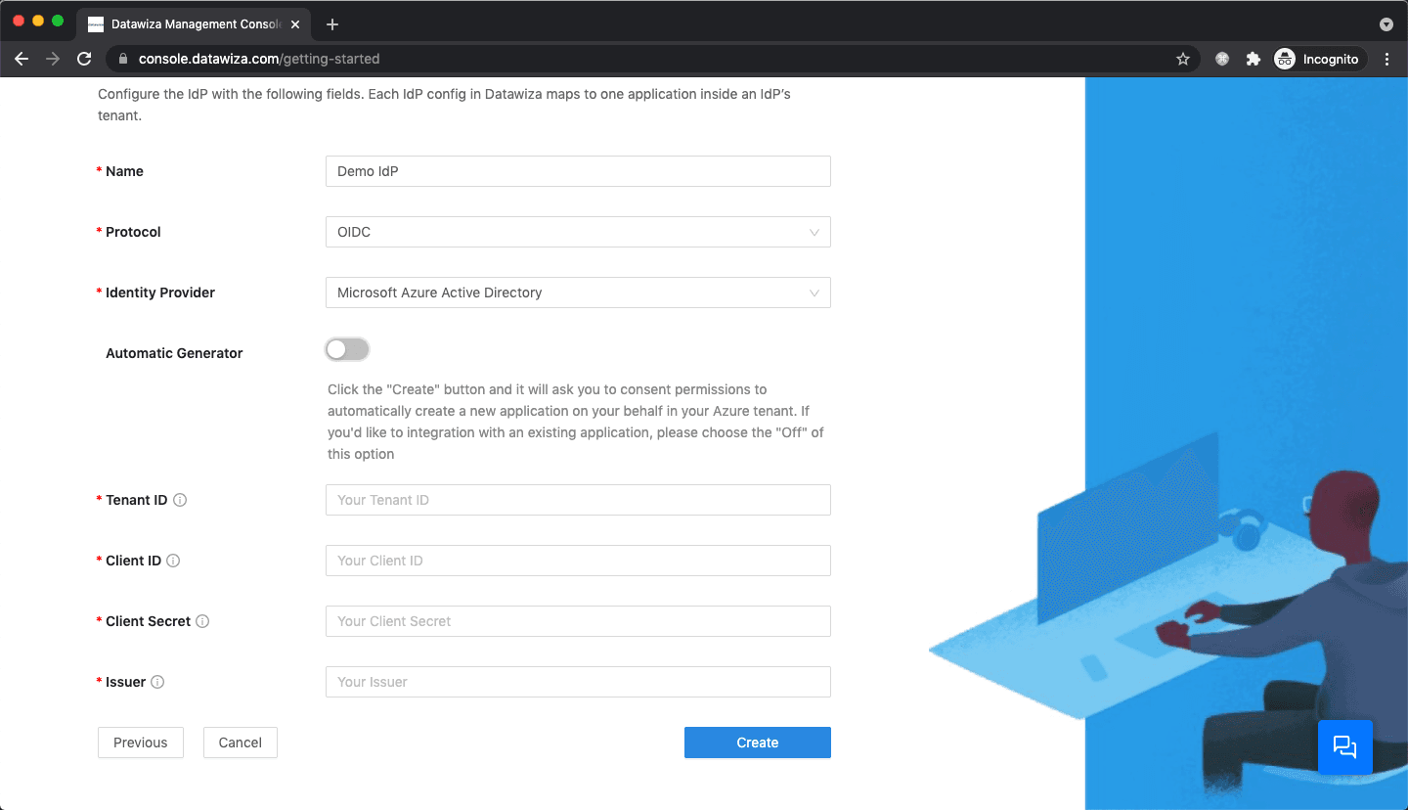Click the Automatic Generator help description text
The width and height of the screenshot is (1408, 810).
pos(576,422)
